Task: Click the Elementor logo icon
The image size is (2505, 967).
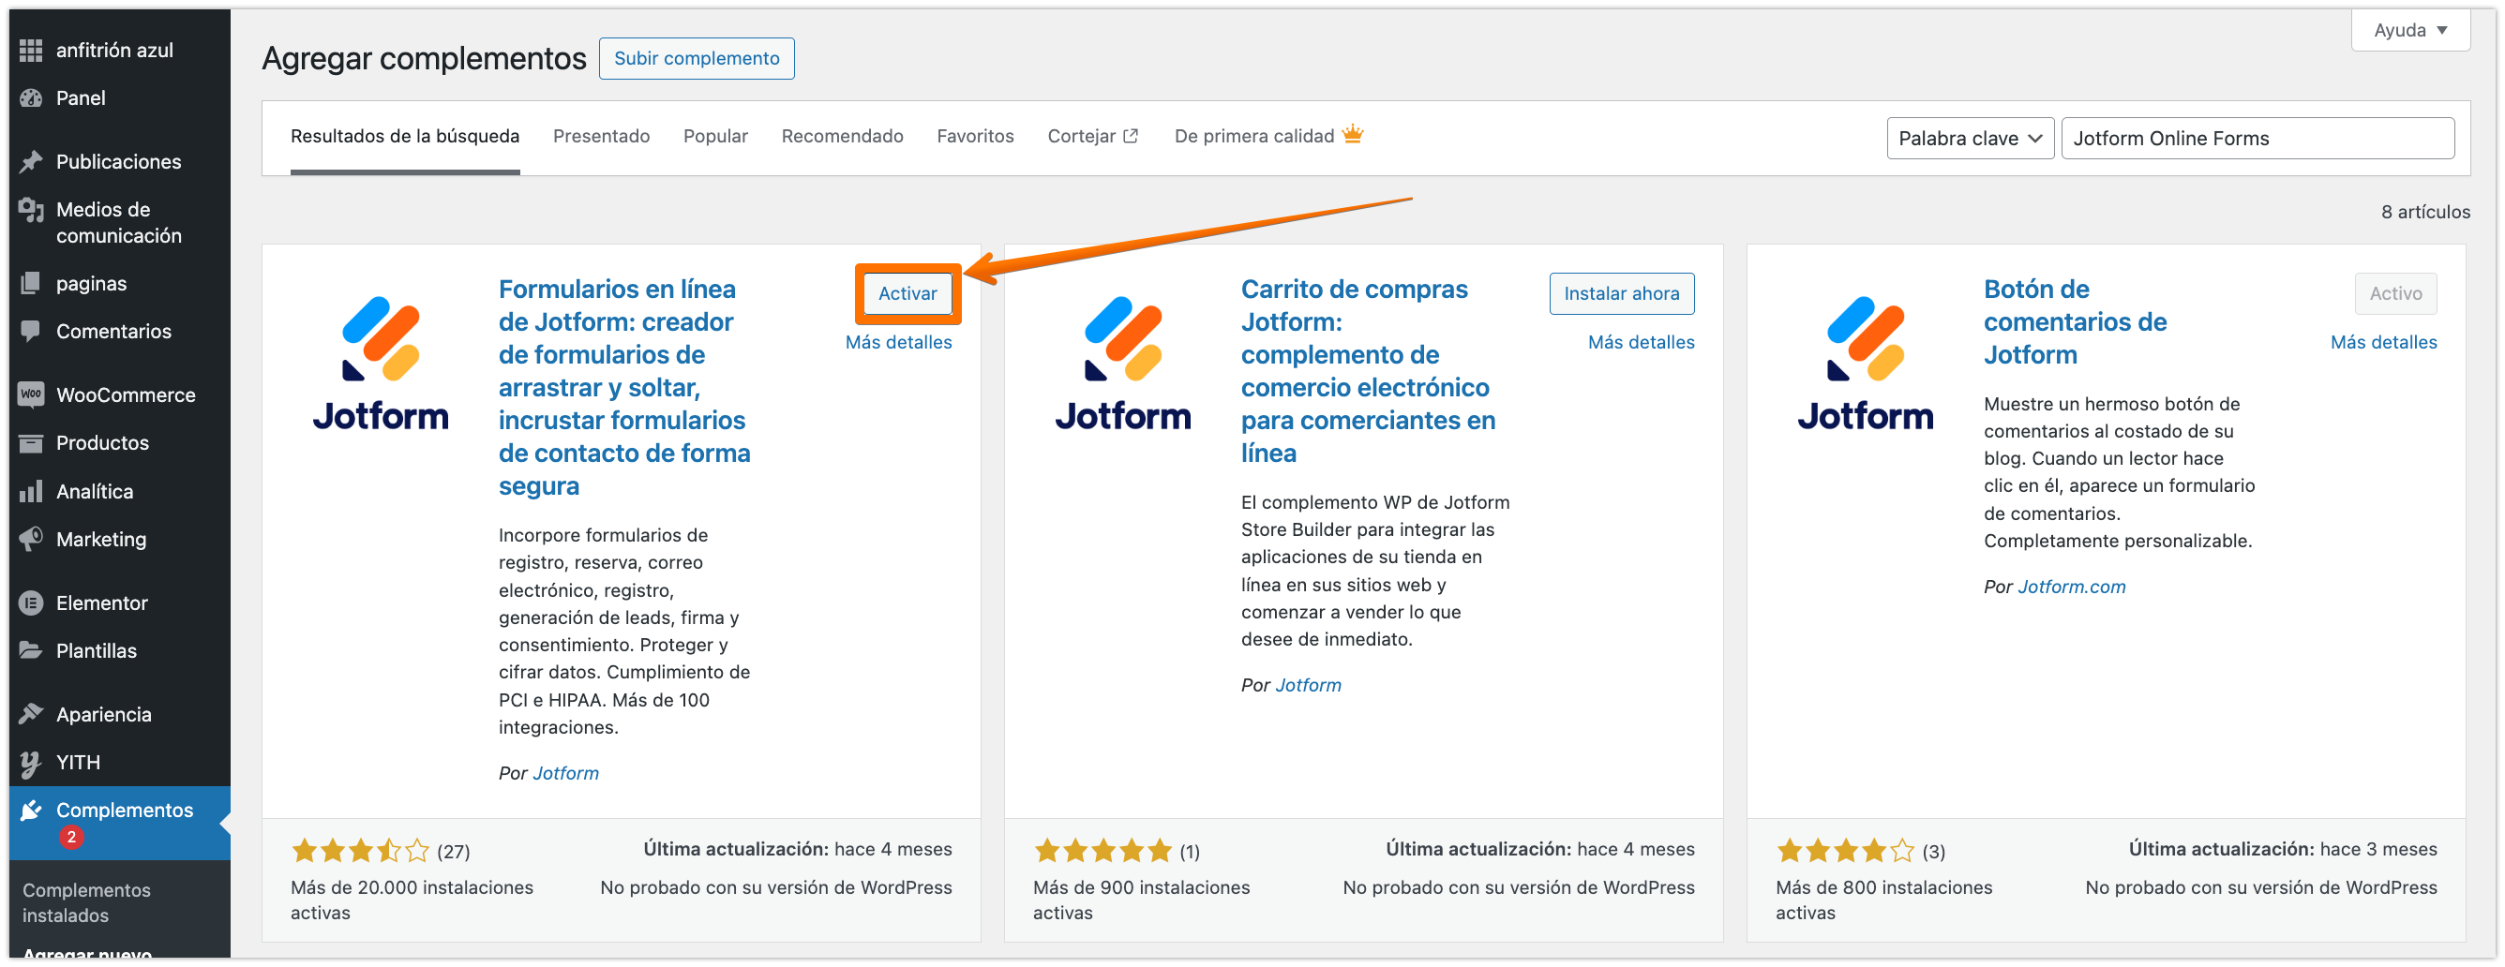Action: (x=31, y=603)
